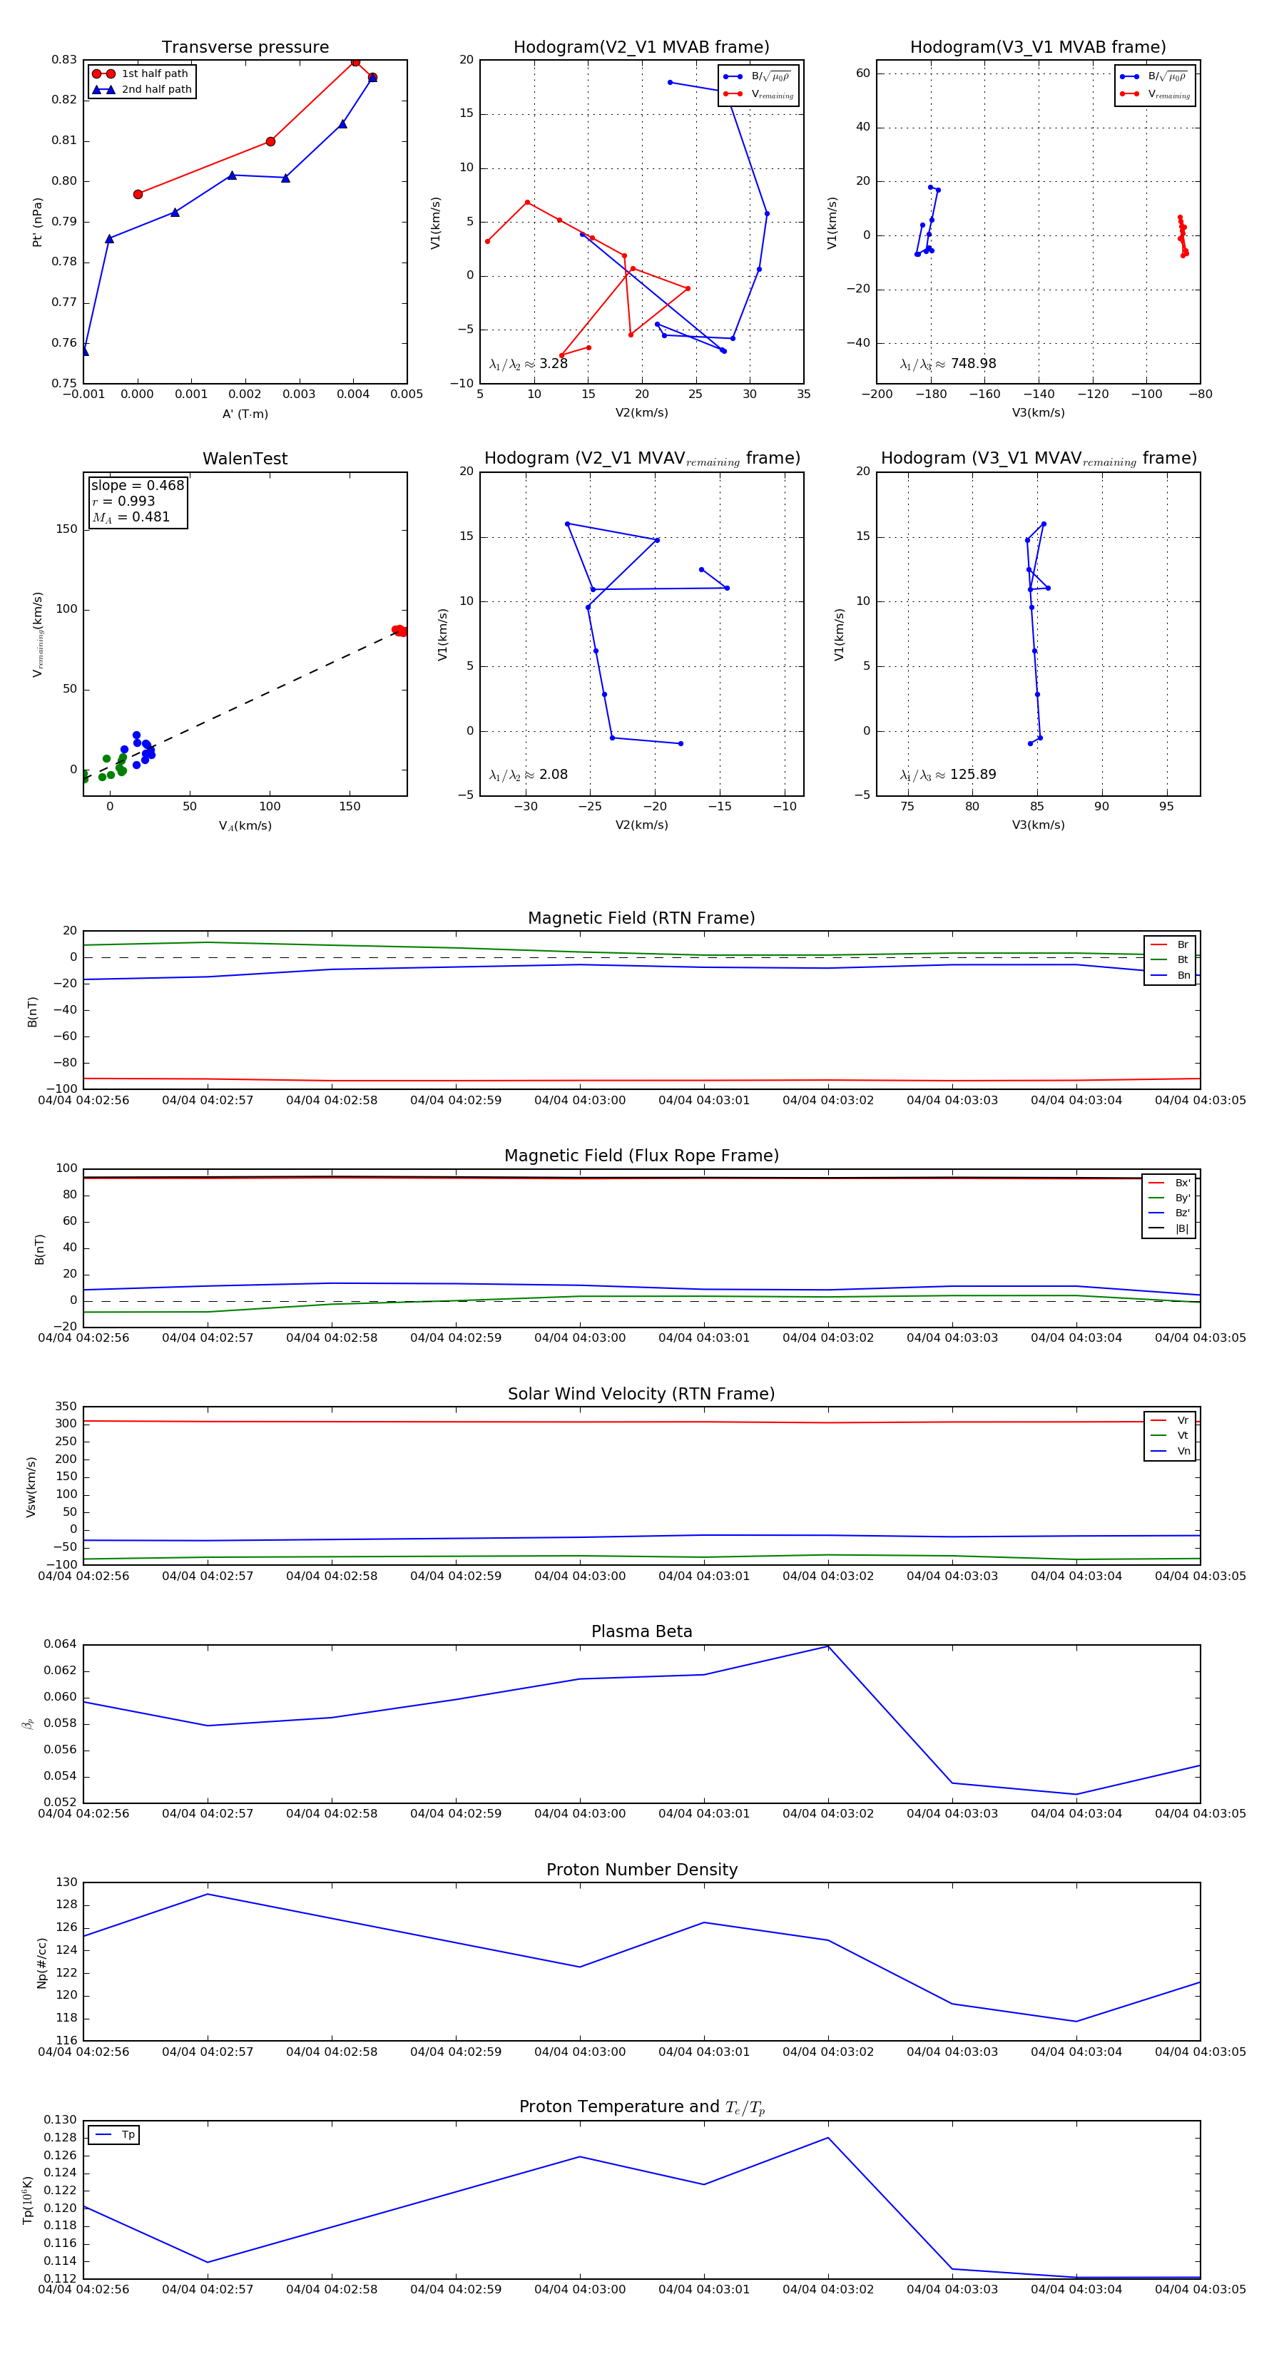Click the 'Hodogram(V3_V1 MVAB frame)' title

pyautogui.click(x=1038, y=48)
